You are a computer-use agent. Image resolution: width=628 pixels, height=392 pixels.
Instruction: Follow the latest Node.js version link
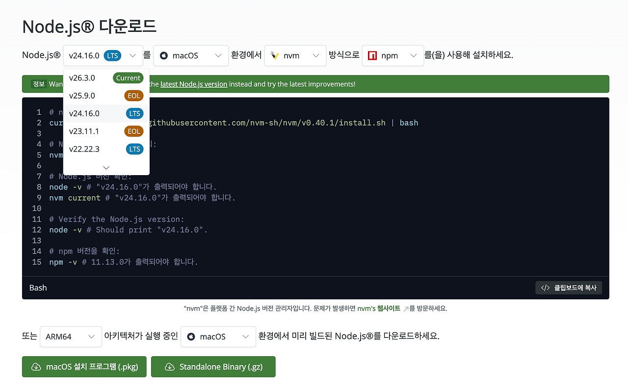[x=194, y=84]
